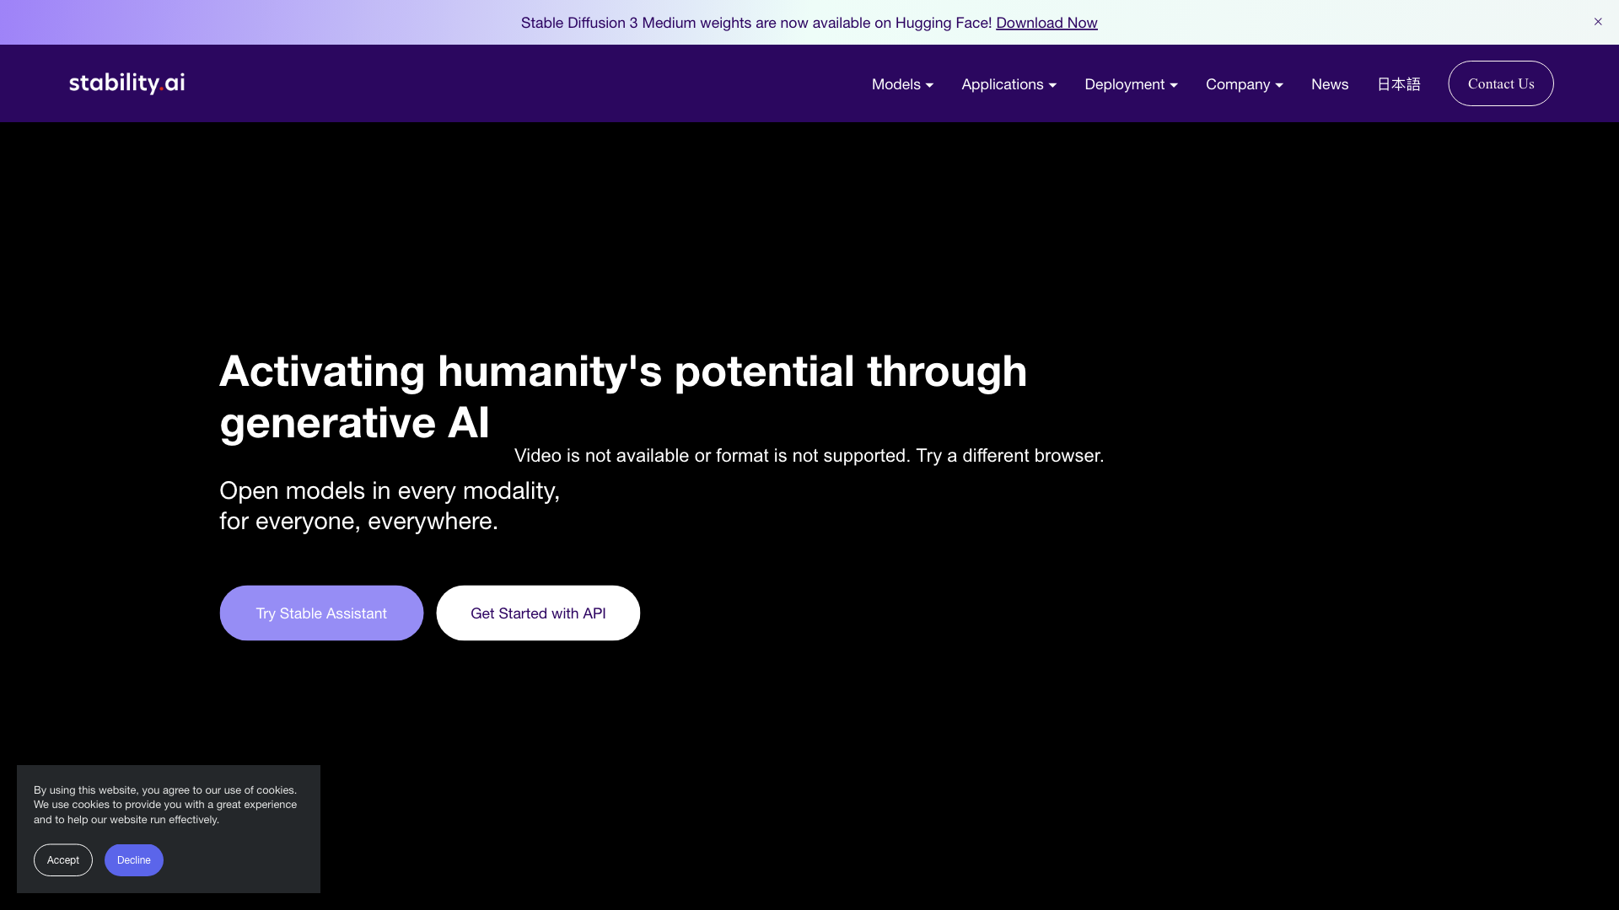1619x910 pixels.
Task: Expand the Deployment dropdown menu
Action: (x=1131, y=84)
